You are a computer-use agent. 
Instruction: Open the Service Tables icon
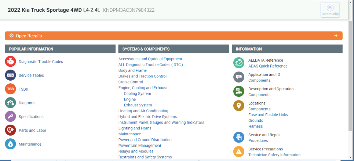(x=10, y=75)
